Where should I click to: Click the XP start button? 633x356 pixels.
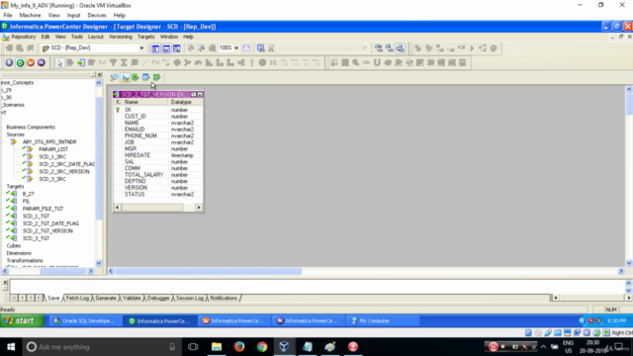click(x=22, y=320)
